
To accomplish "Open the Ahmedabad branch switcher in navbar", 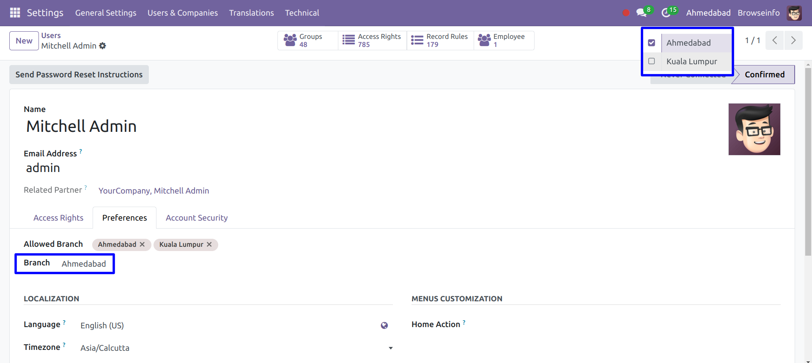I will (x=708, y=13).
